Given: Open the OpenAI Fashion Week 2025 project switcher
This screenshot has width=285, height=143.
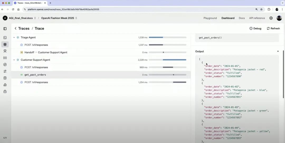Looking at the screenshot, I should pos(59,18).
